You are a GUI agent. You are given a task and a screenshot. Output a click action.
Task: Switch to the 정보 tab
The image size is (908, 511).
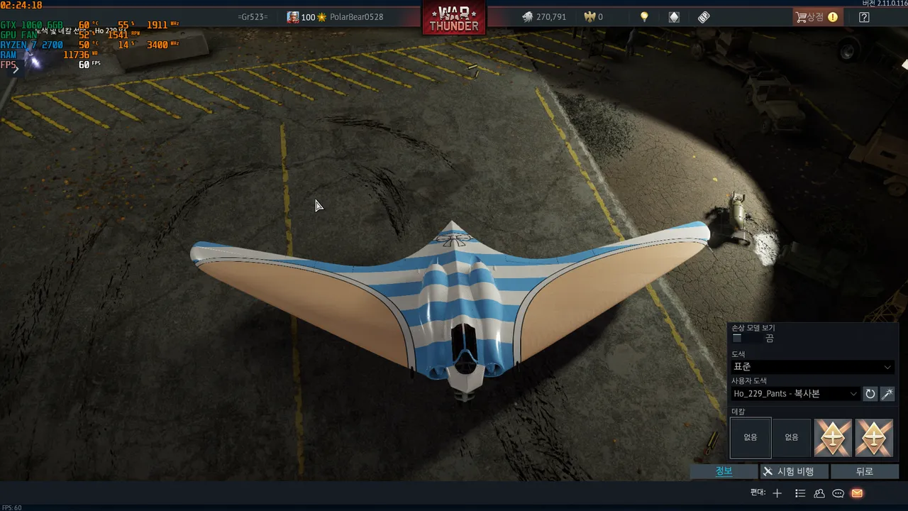724,471
